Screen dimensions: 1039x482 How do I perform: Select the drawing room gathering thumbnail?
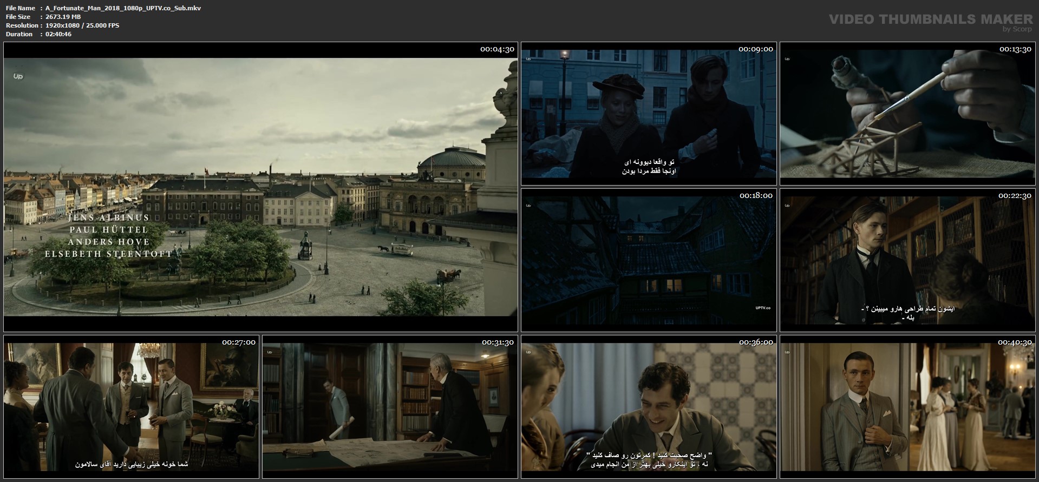coord(132,407)
